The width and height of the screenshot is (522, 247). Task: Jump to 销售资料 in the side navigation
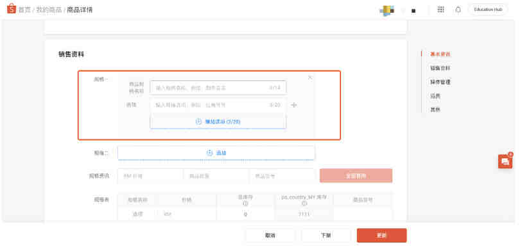click(x=440, y=68)
